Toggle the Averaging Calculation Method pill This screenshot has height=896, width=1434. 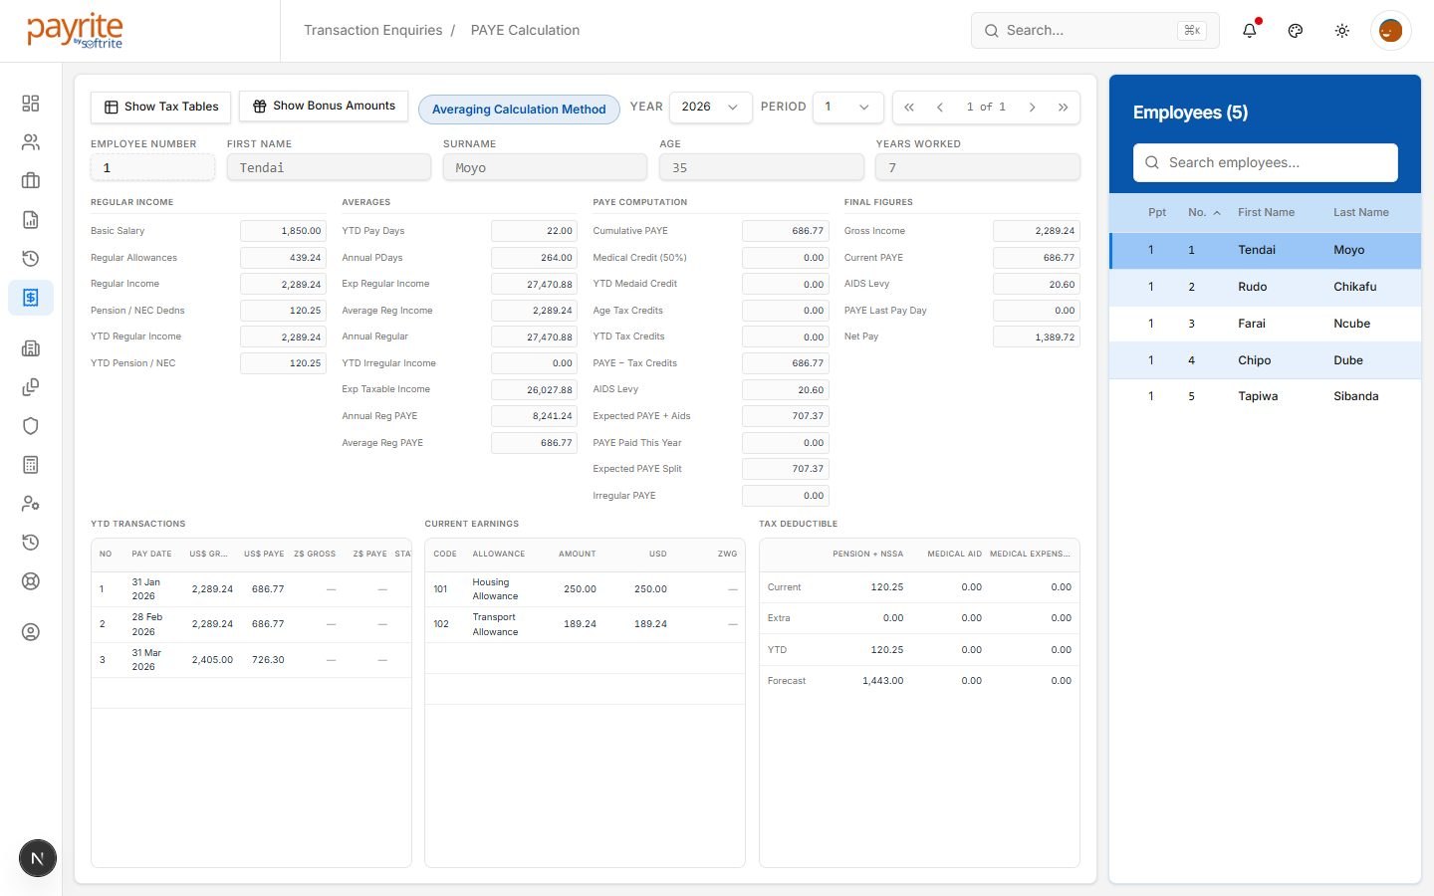click(x=519, y=110)
